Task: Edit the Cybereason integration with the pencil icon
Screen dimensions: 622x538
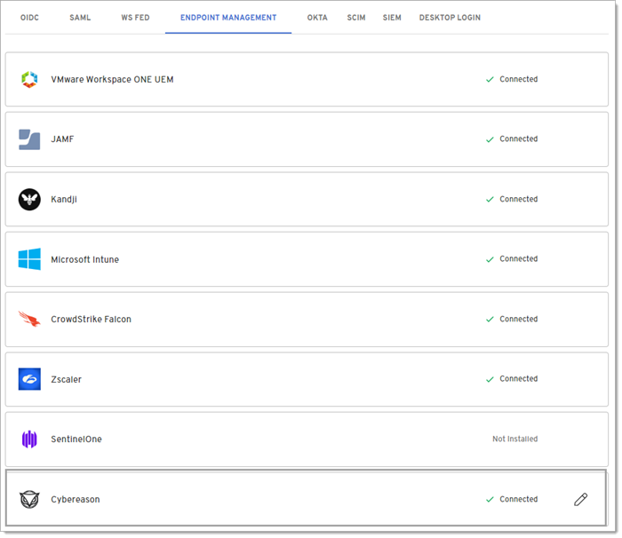Action: 581,500
